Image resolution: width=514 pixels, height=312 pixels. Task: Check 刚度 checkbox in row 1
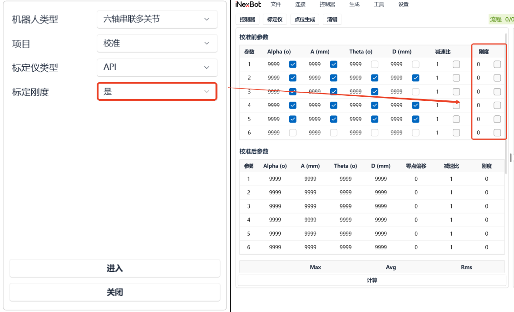[x=497, y=64]
